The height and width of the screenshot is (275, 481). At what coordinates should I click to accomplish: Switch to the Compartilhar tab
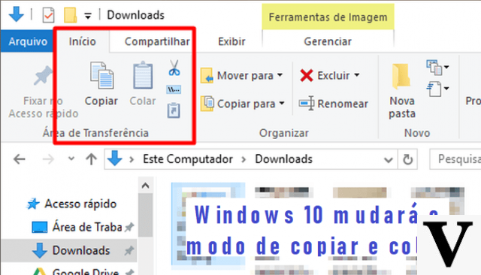tap(157, 41)
